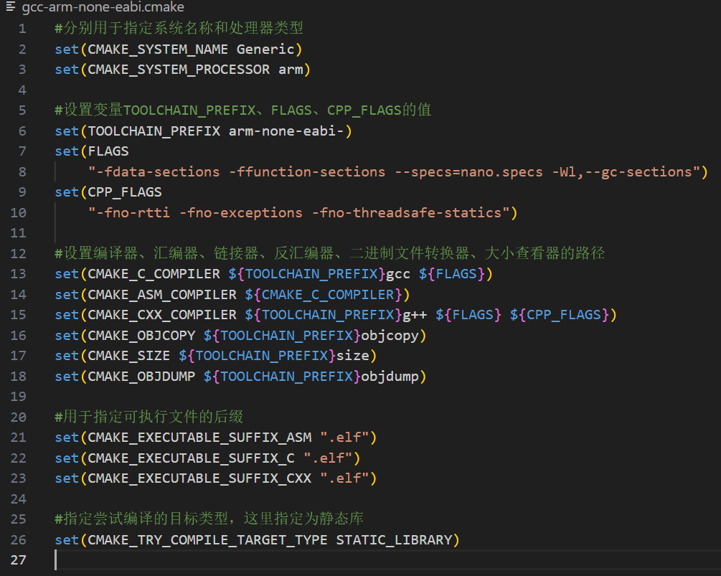Click the -fdata-sections flag text
Screen dimensions: 721x576
point(158,172)
